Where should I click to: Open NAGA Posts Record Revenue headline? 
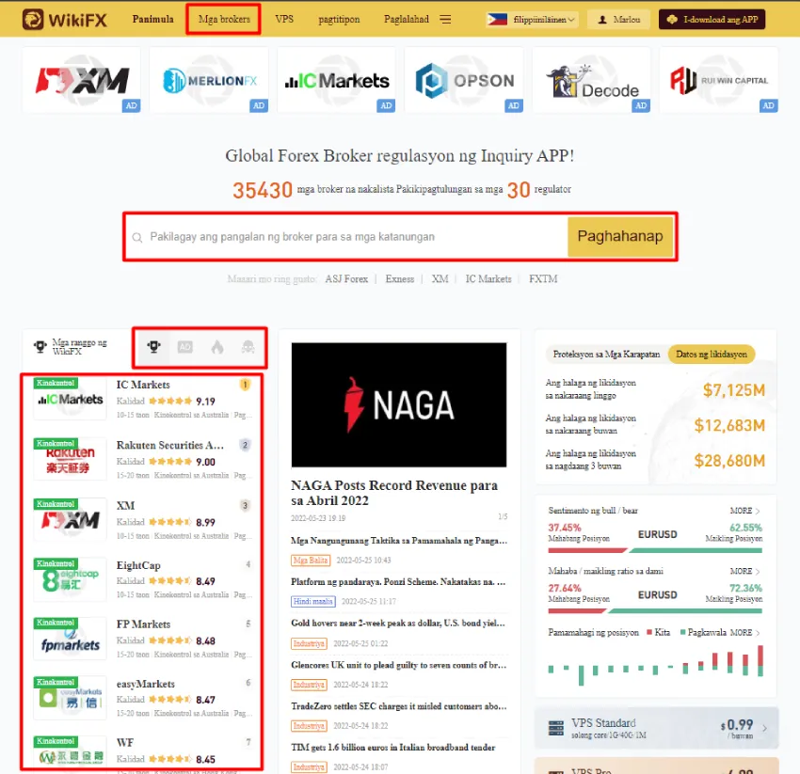tap(393, 493)
